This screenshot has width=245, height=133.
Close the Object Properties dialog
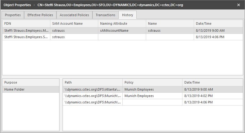(239, 5)
